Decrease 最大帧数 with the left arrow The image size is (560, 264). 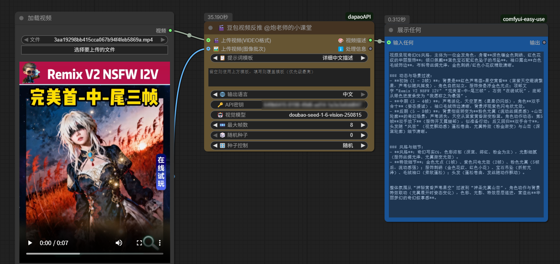click(x=215, y=125)
